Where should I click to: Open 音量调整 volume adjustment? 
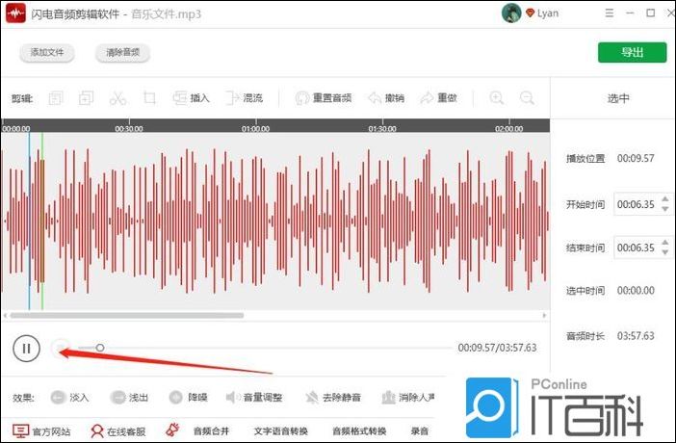pyautogui.click(x=254, y=398)
